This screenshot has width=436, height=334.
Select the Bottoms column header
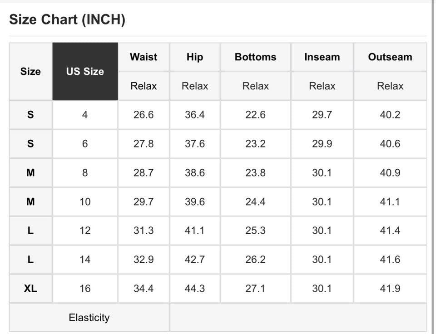pos(255,57)
